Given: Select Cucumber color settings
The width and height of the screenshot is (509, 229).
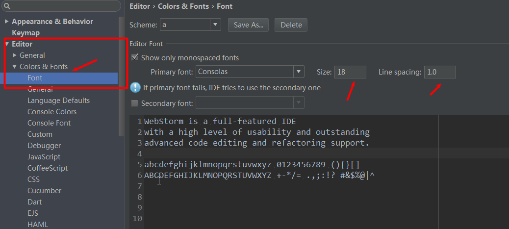Looking at the screenshot, I should tap(45, 191).
